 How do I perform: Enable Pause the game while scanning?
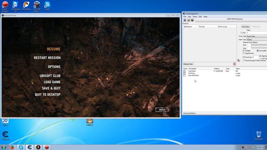[244, 60]
